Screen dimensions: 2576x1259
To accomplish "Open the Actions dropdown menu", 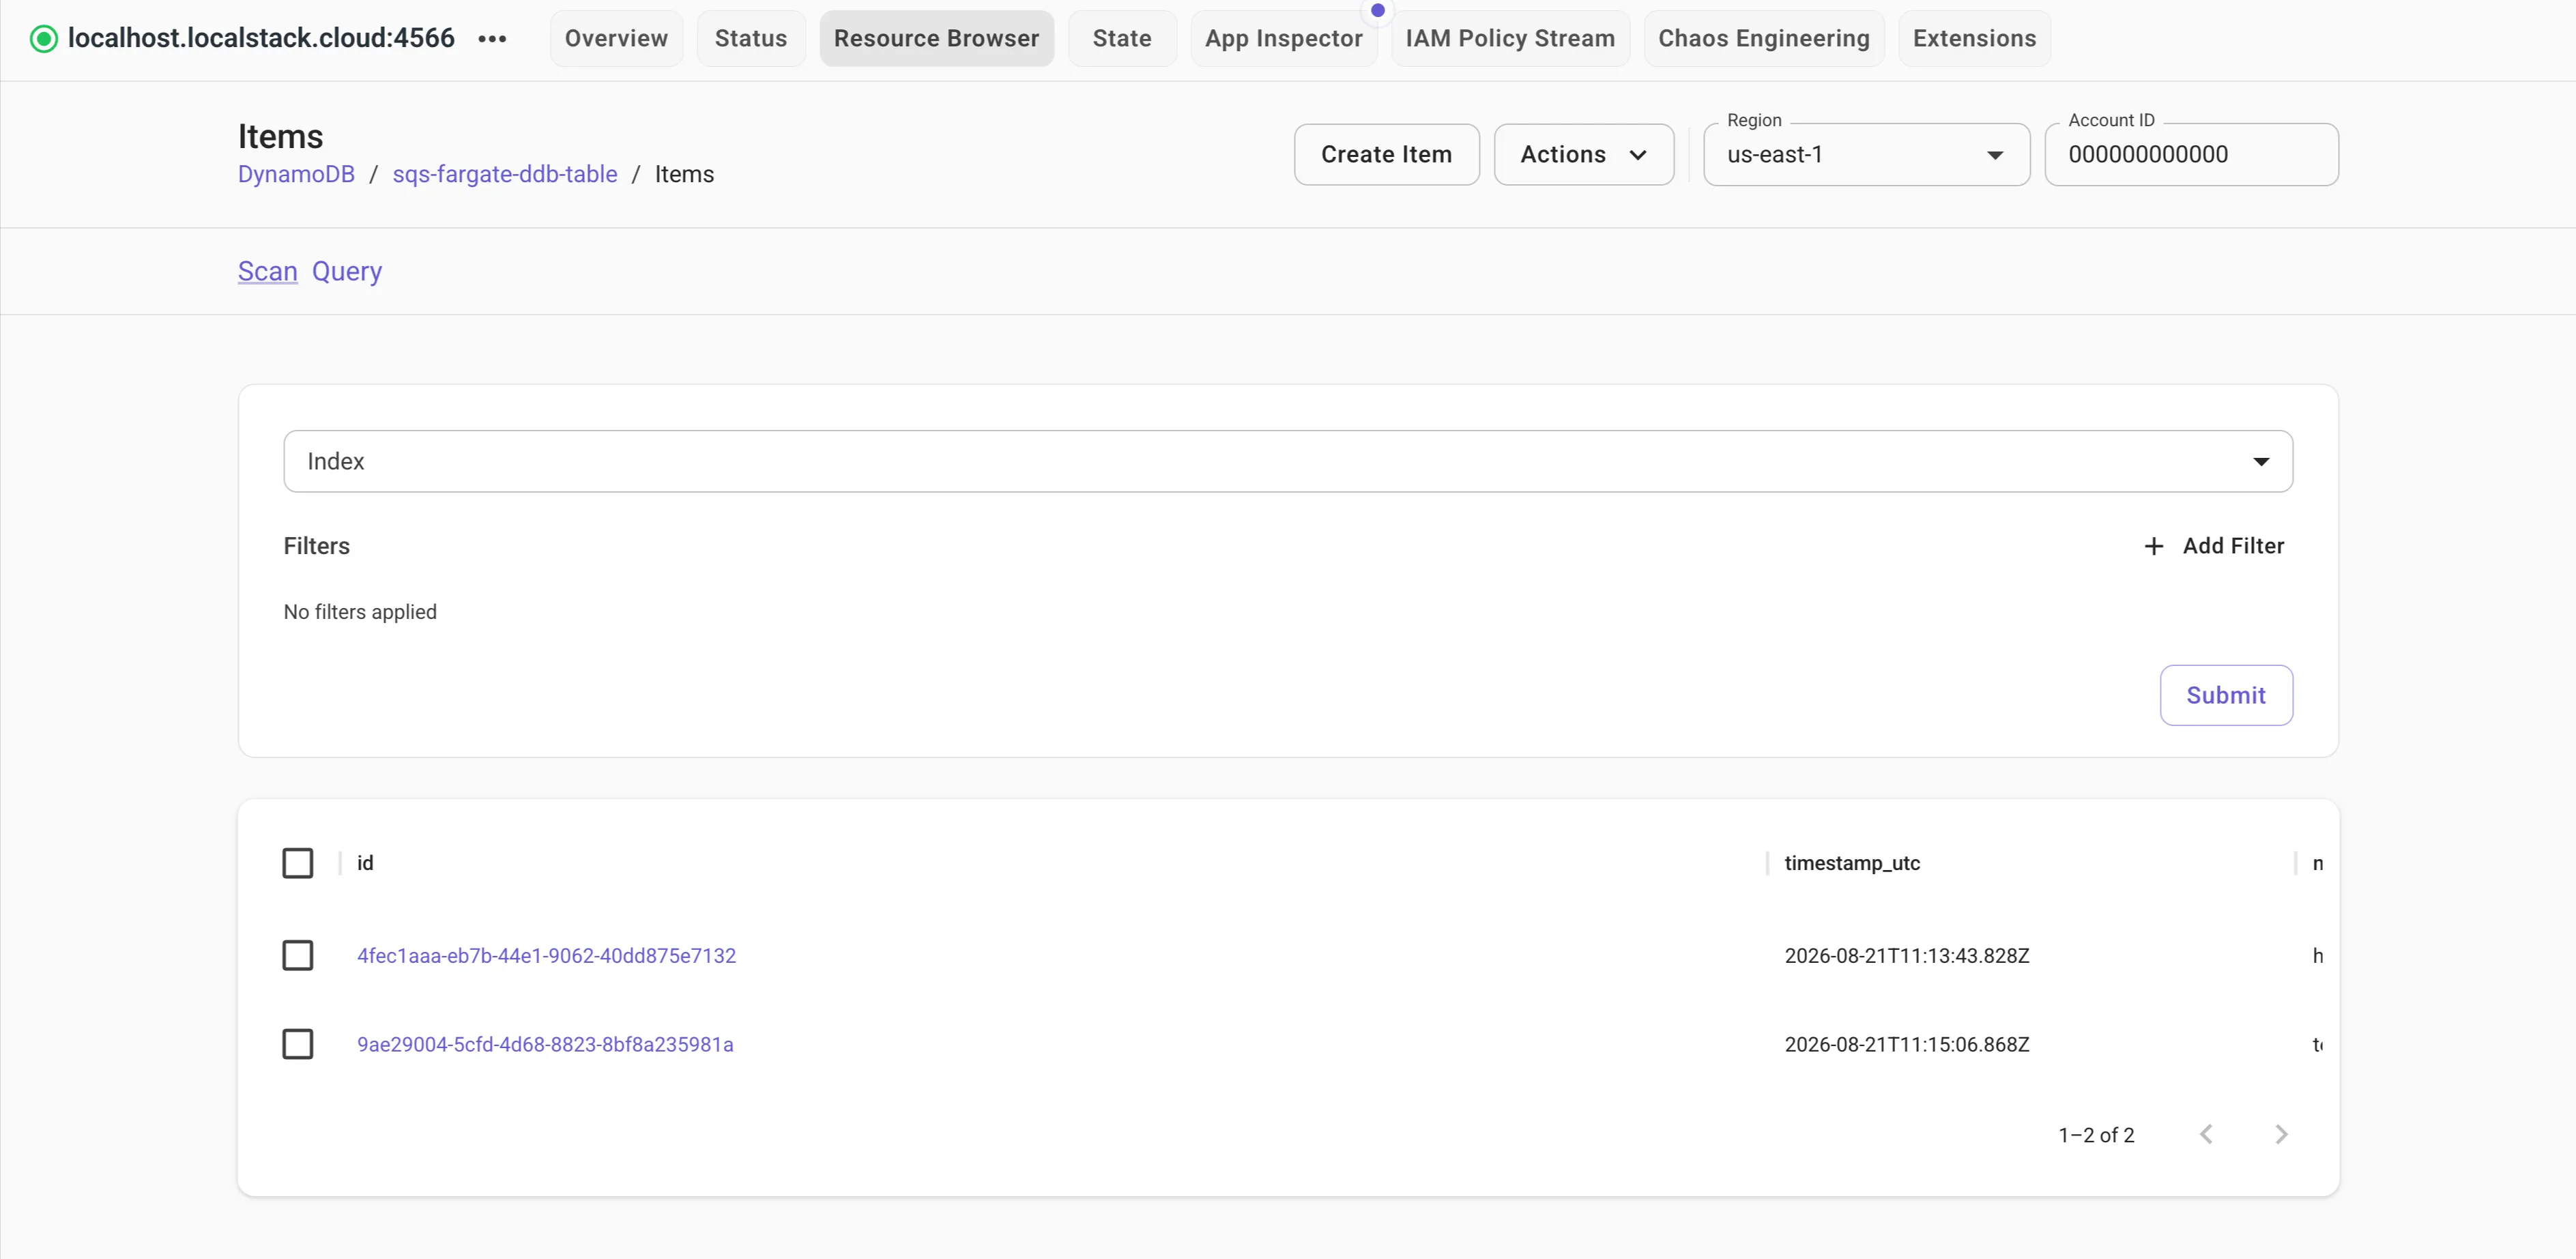I will [x=1584, y=154].
